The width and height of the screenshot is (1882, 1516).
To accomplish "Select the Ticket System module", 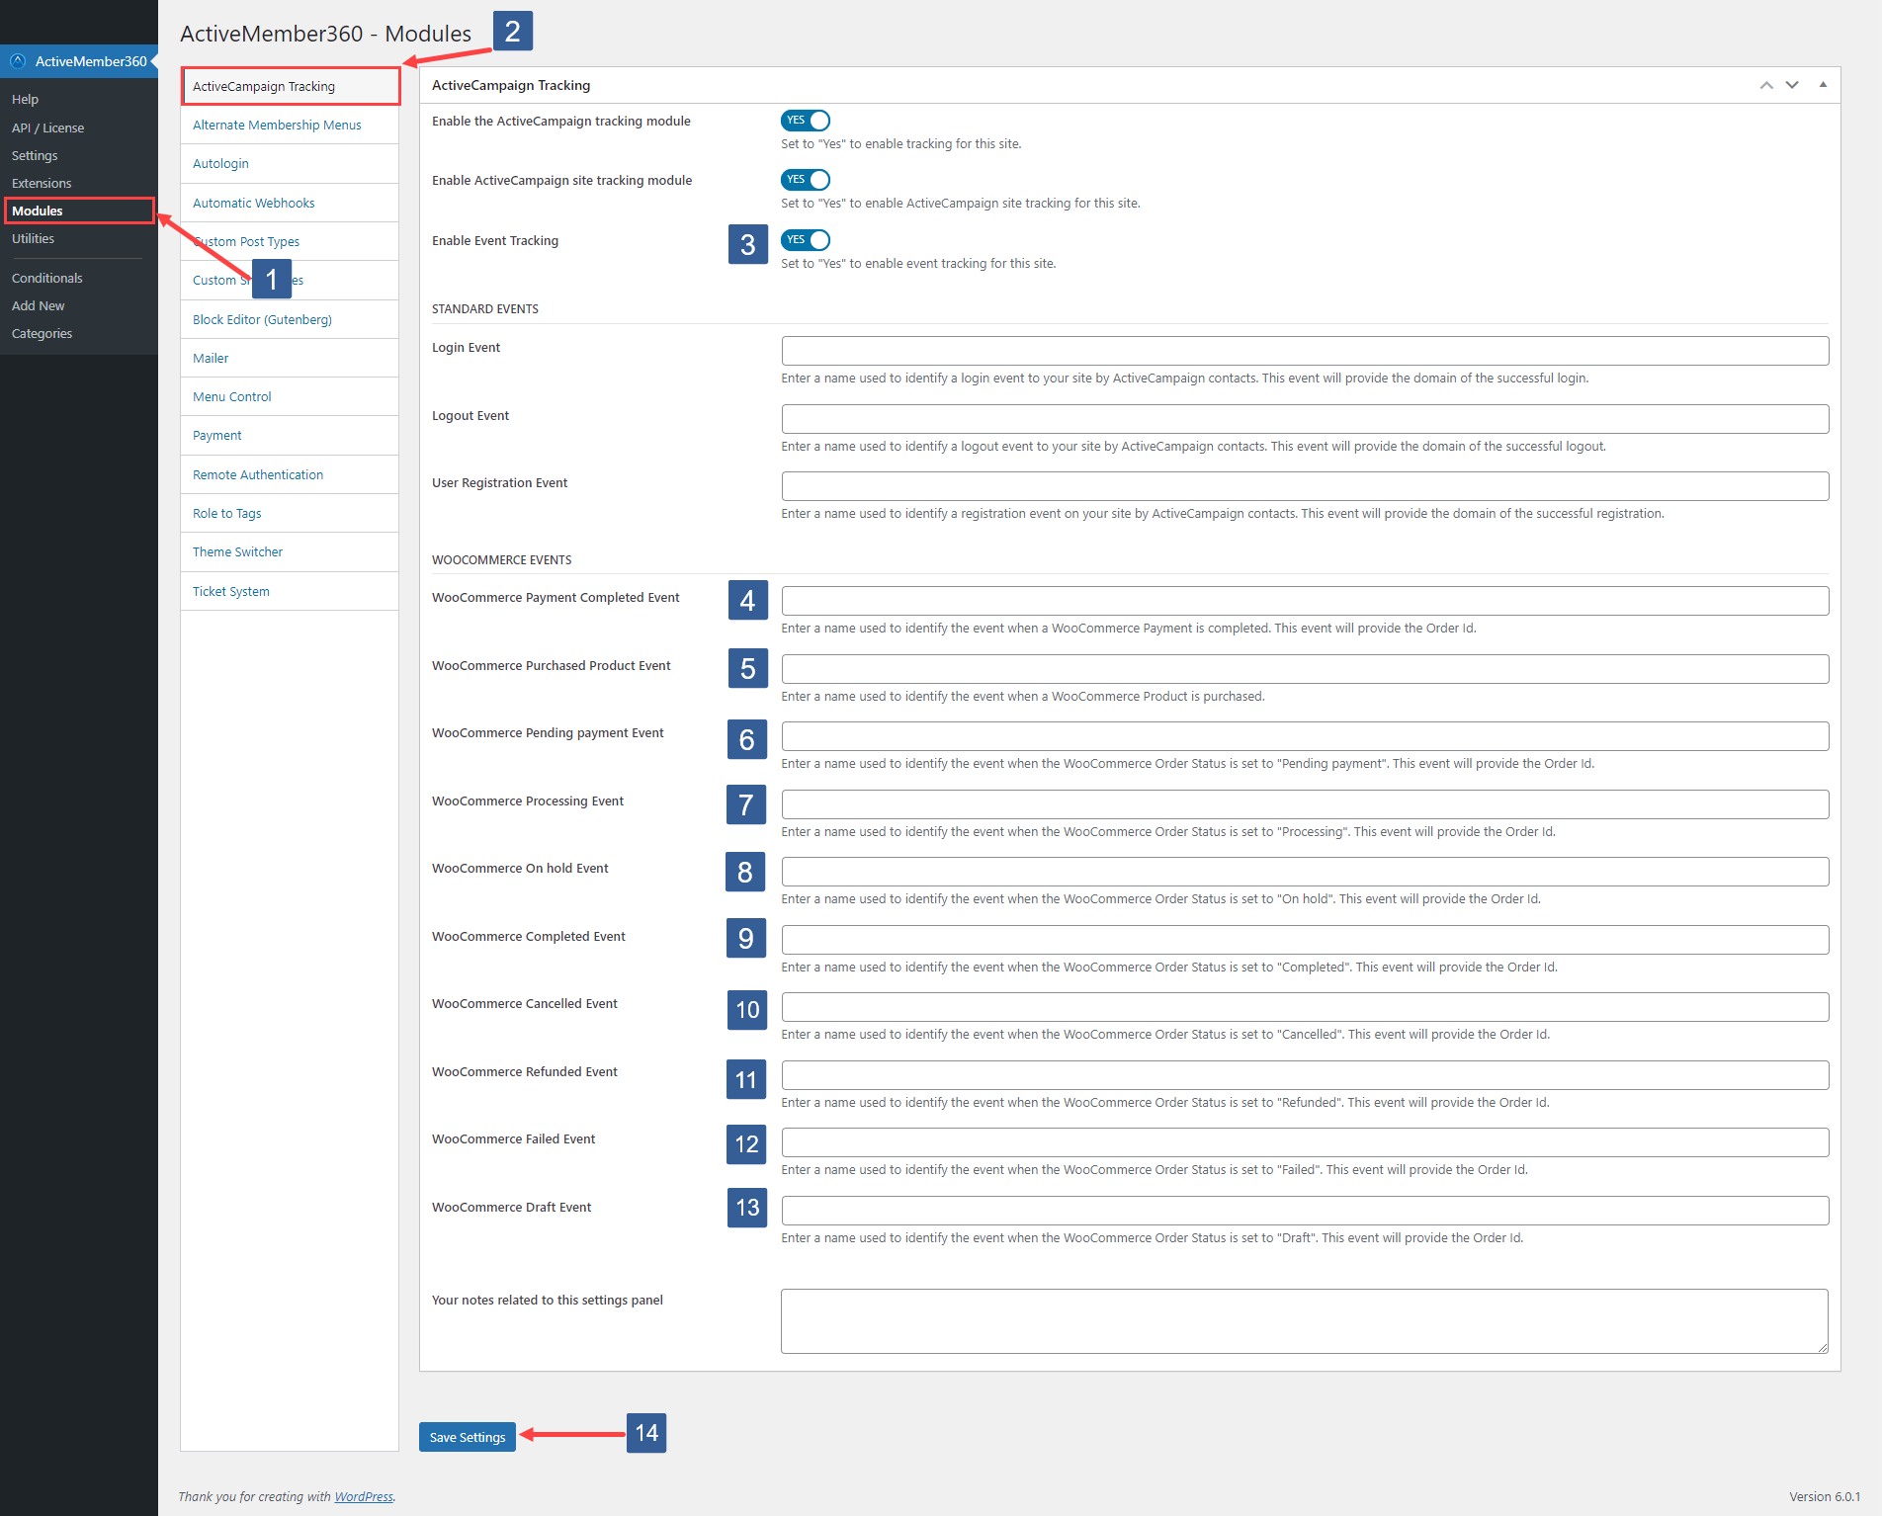I will pos(230,590).
